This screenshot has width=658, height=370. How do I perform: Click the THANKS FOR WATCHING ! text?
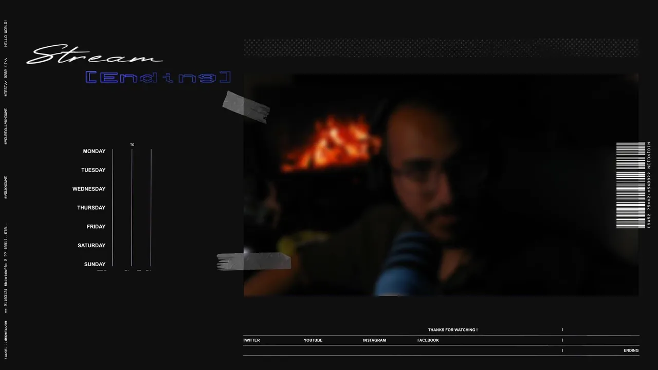point(453,330)
